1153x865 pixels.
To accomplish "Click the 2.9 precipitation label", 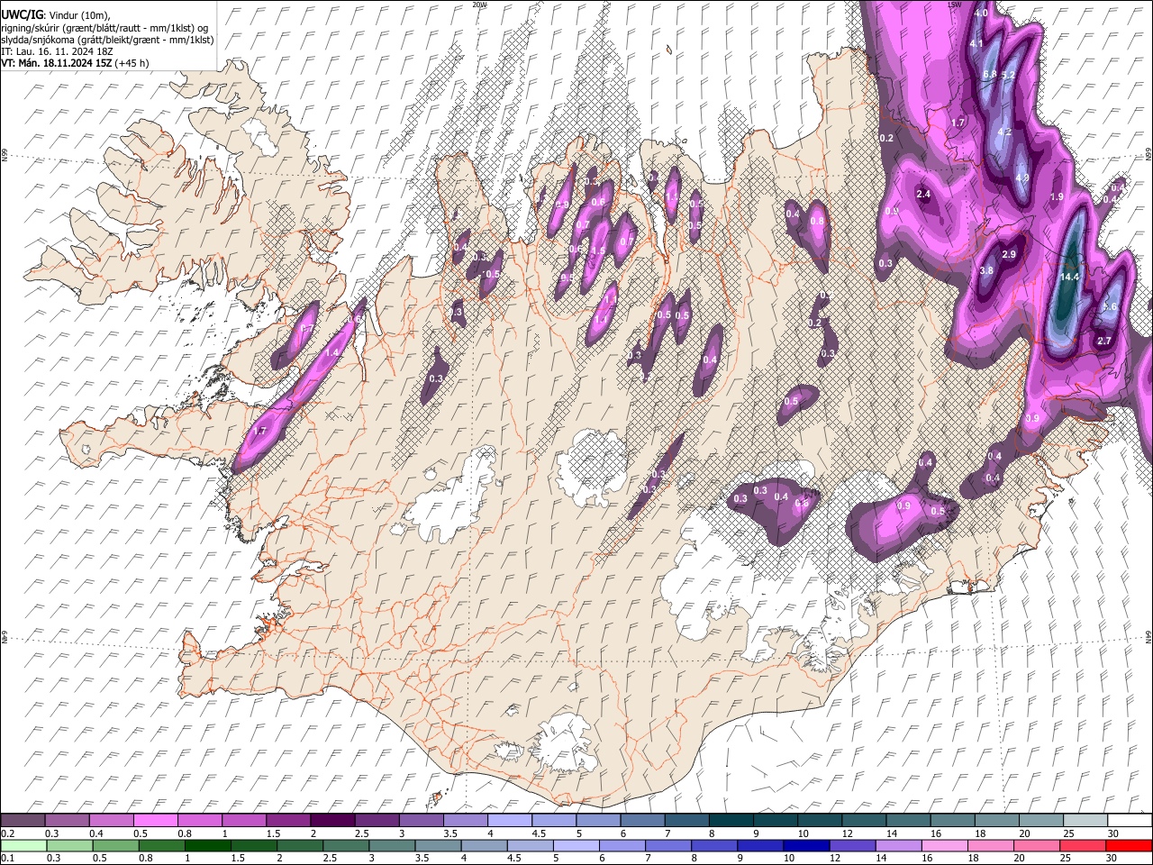I will point(1009,255).
